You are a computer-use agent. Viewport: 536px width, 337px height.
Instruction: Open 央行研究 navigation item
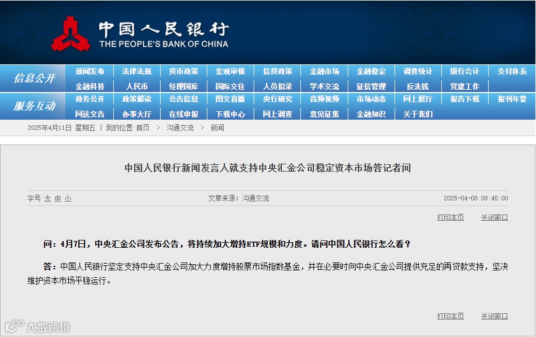click(277, 99)
